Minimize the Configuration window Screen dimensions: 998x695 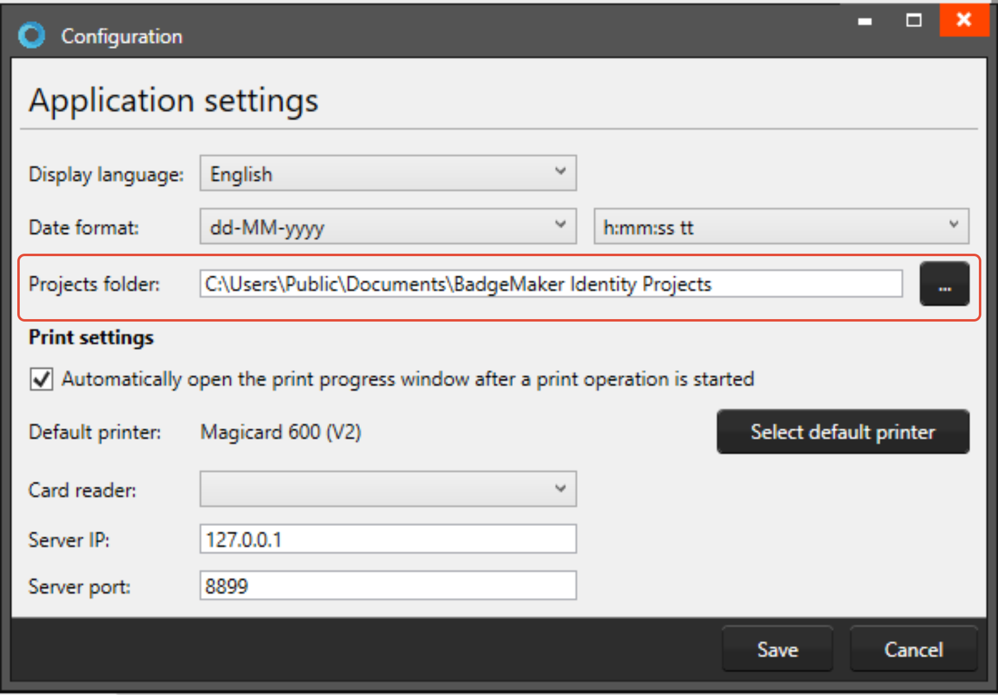click(x=865, y=20)
